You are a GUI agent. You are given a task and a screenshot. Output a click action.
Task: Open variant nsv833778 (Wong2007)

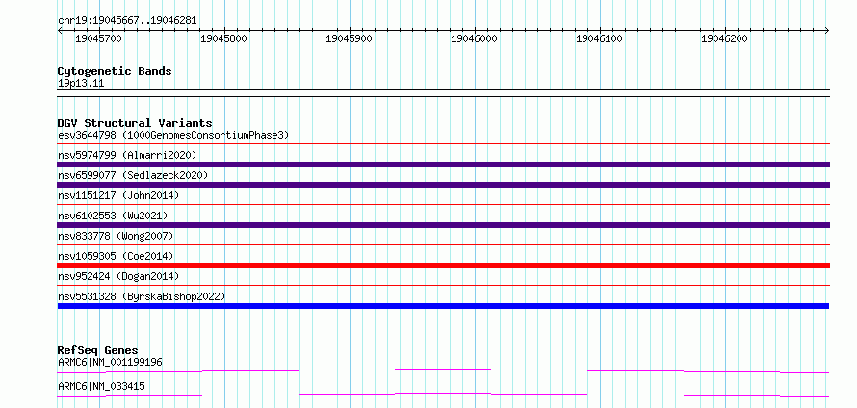116,236
